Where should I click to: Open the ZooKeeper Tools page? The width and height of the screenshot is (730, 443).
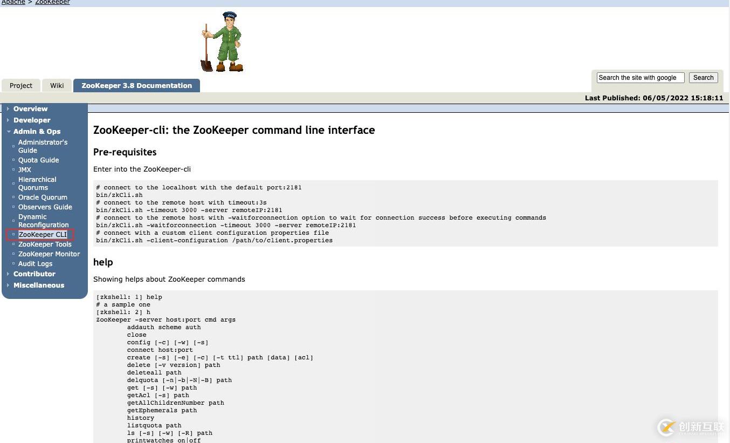[45, 244]
